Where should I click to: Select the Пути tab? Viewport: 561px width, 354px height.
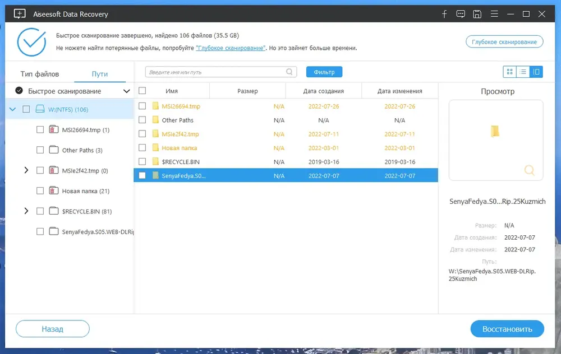coord(99,74)
